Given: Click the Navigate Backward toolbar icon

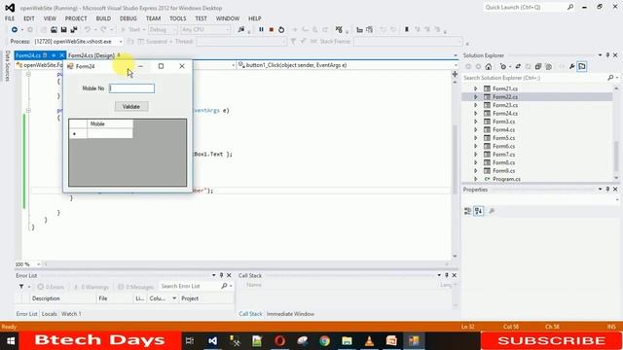Looking at the screenshot, I should pyautogui.click(x=15, y=29).
